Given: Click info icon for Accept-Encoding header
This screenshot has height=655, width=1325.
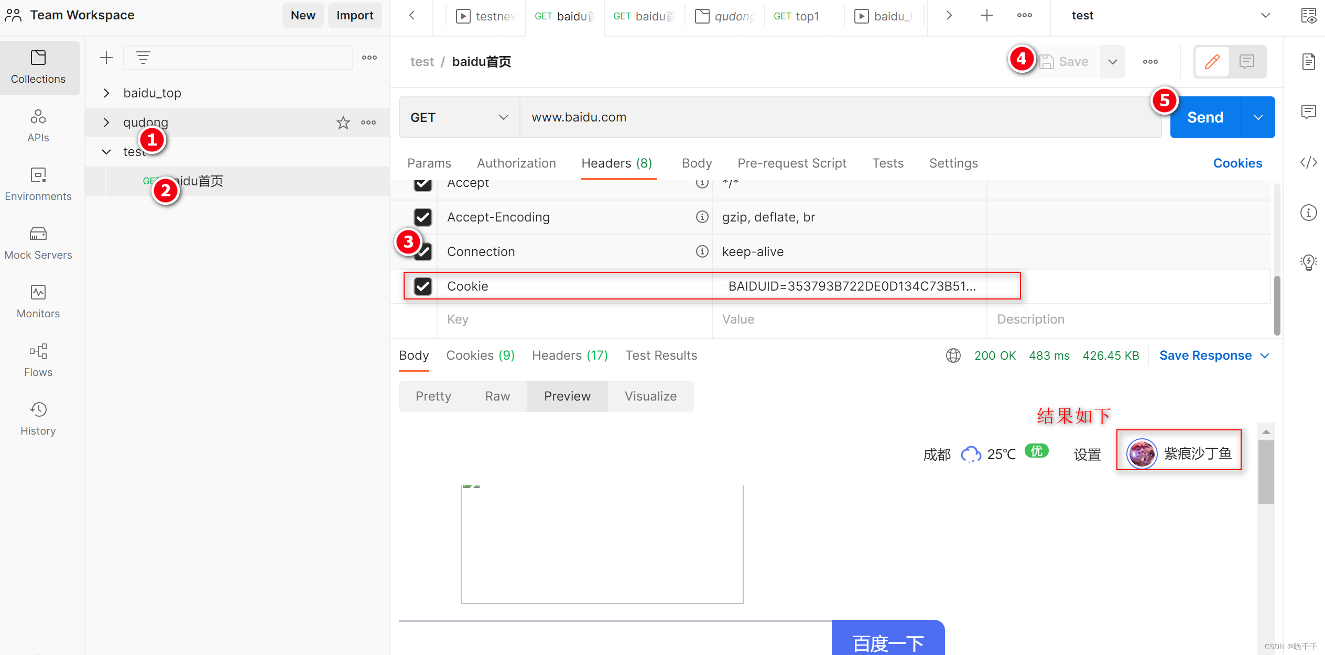Looking at the screenshot, I should 702,217.
